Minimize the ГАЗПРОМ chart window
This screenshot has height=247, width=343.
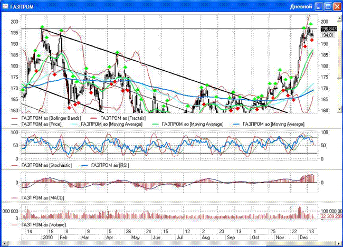click(319, 6)
